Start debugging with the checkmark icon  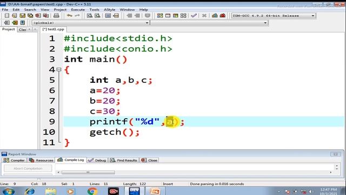click(x=194, y=16)
